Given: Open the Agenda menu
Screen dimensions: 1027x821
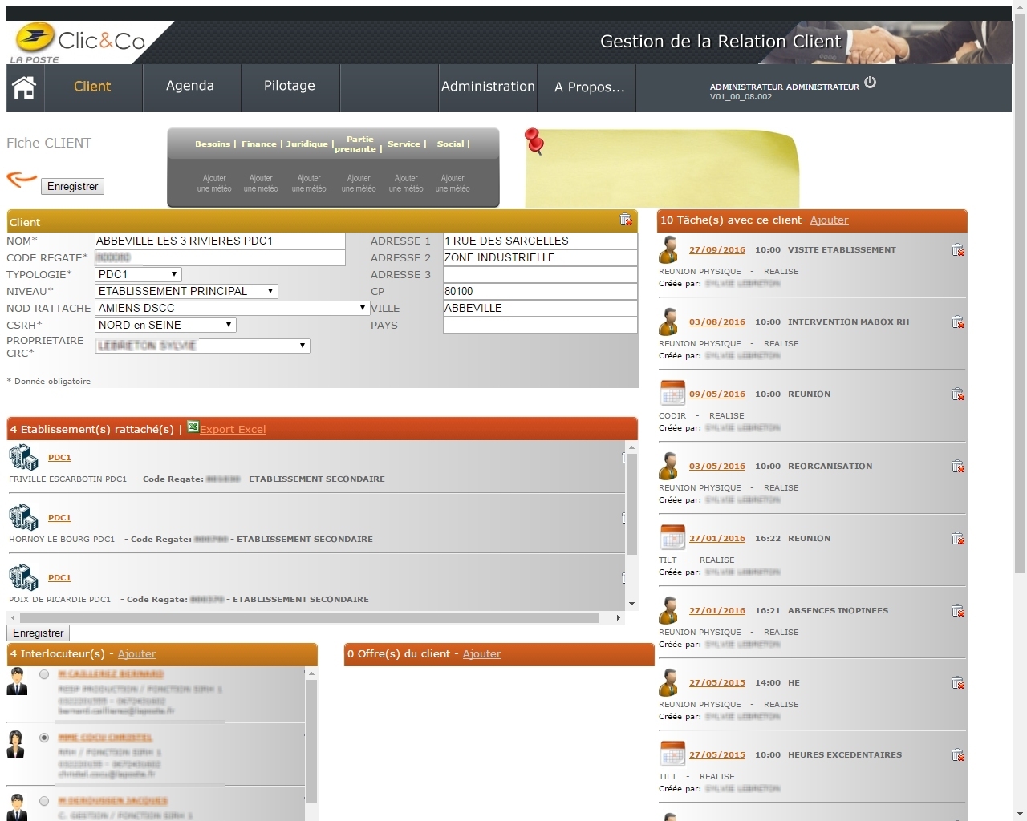Looking at the screenshot, I should click(190, 87).
